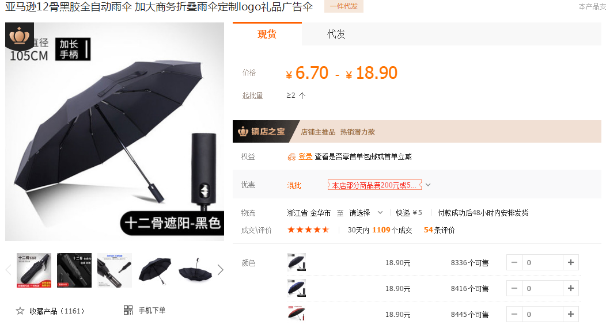Click the star icon to favorite the product
This screenshot has height=325, width=606.
pyautogui.click(x=20, y=311)
